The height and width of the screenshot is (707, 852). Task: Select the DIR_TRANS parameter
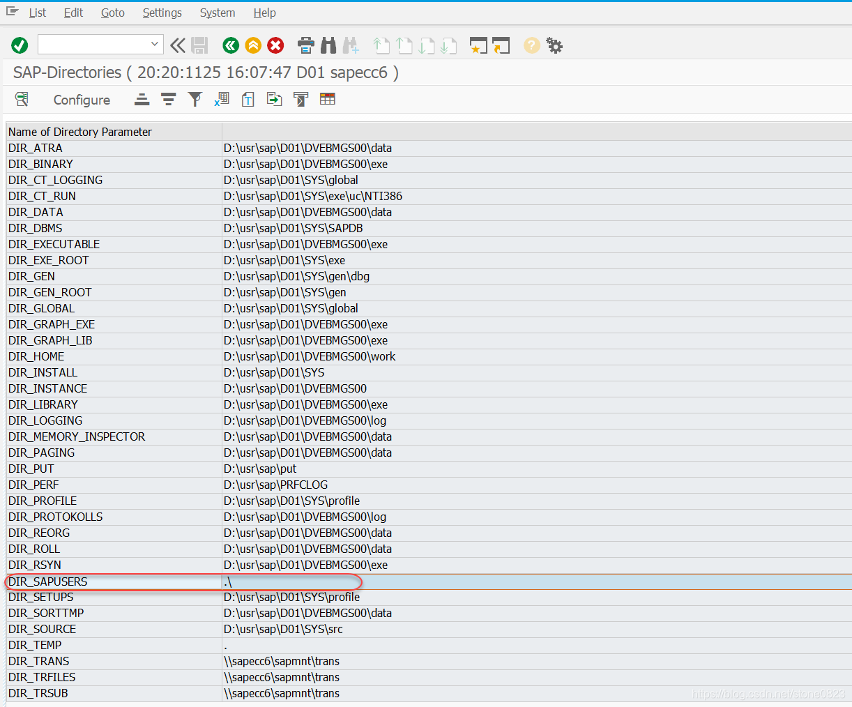coord(39,661)
